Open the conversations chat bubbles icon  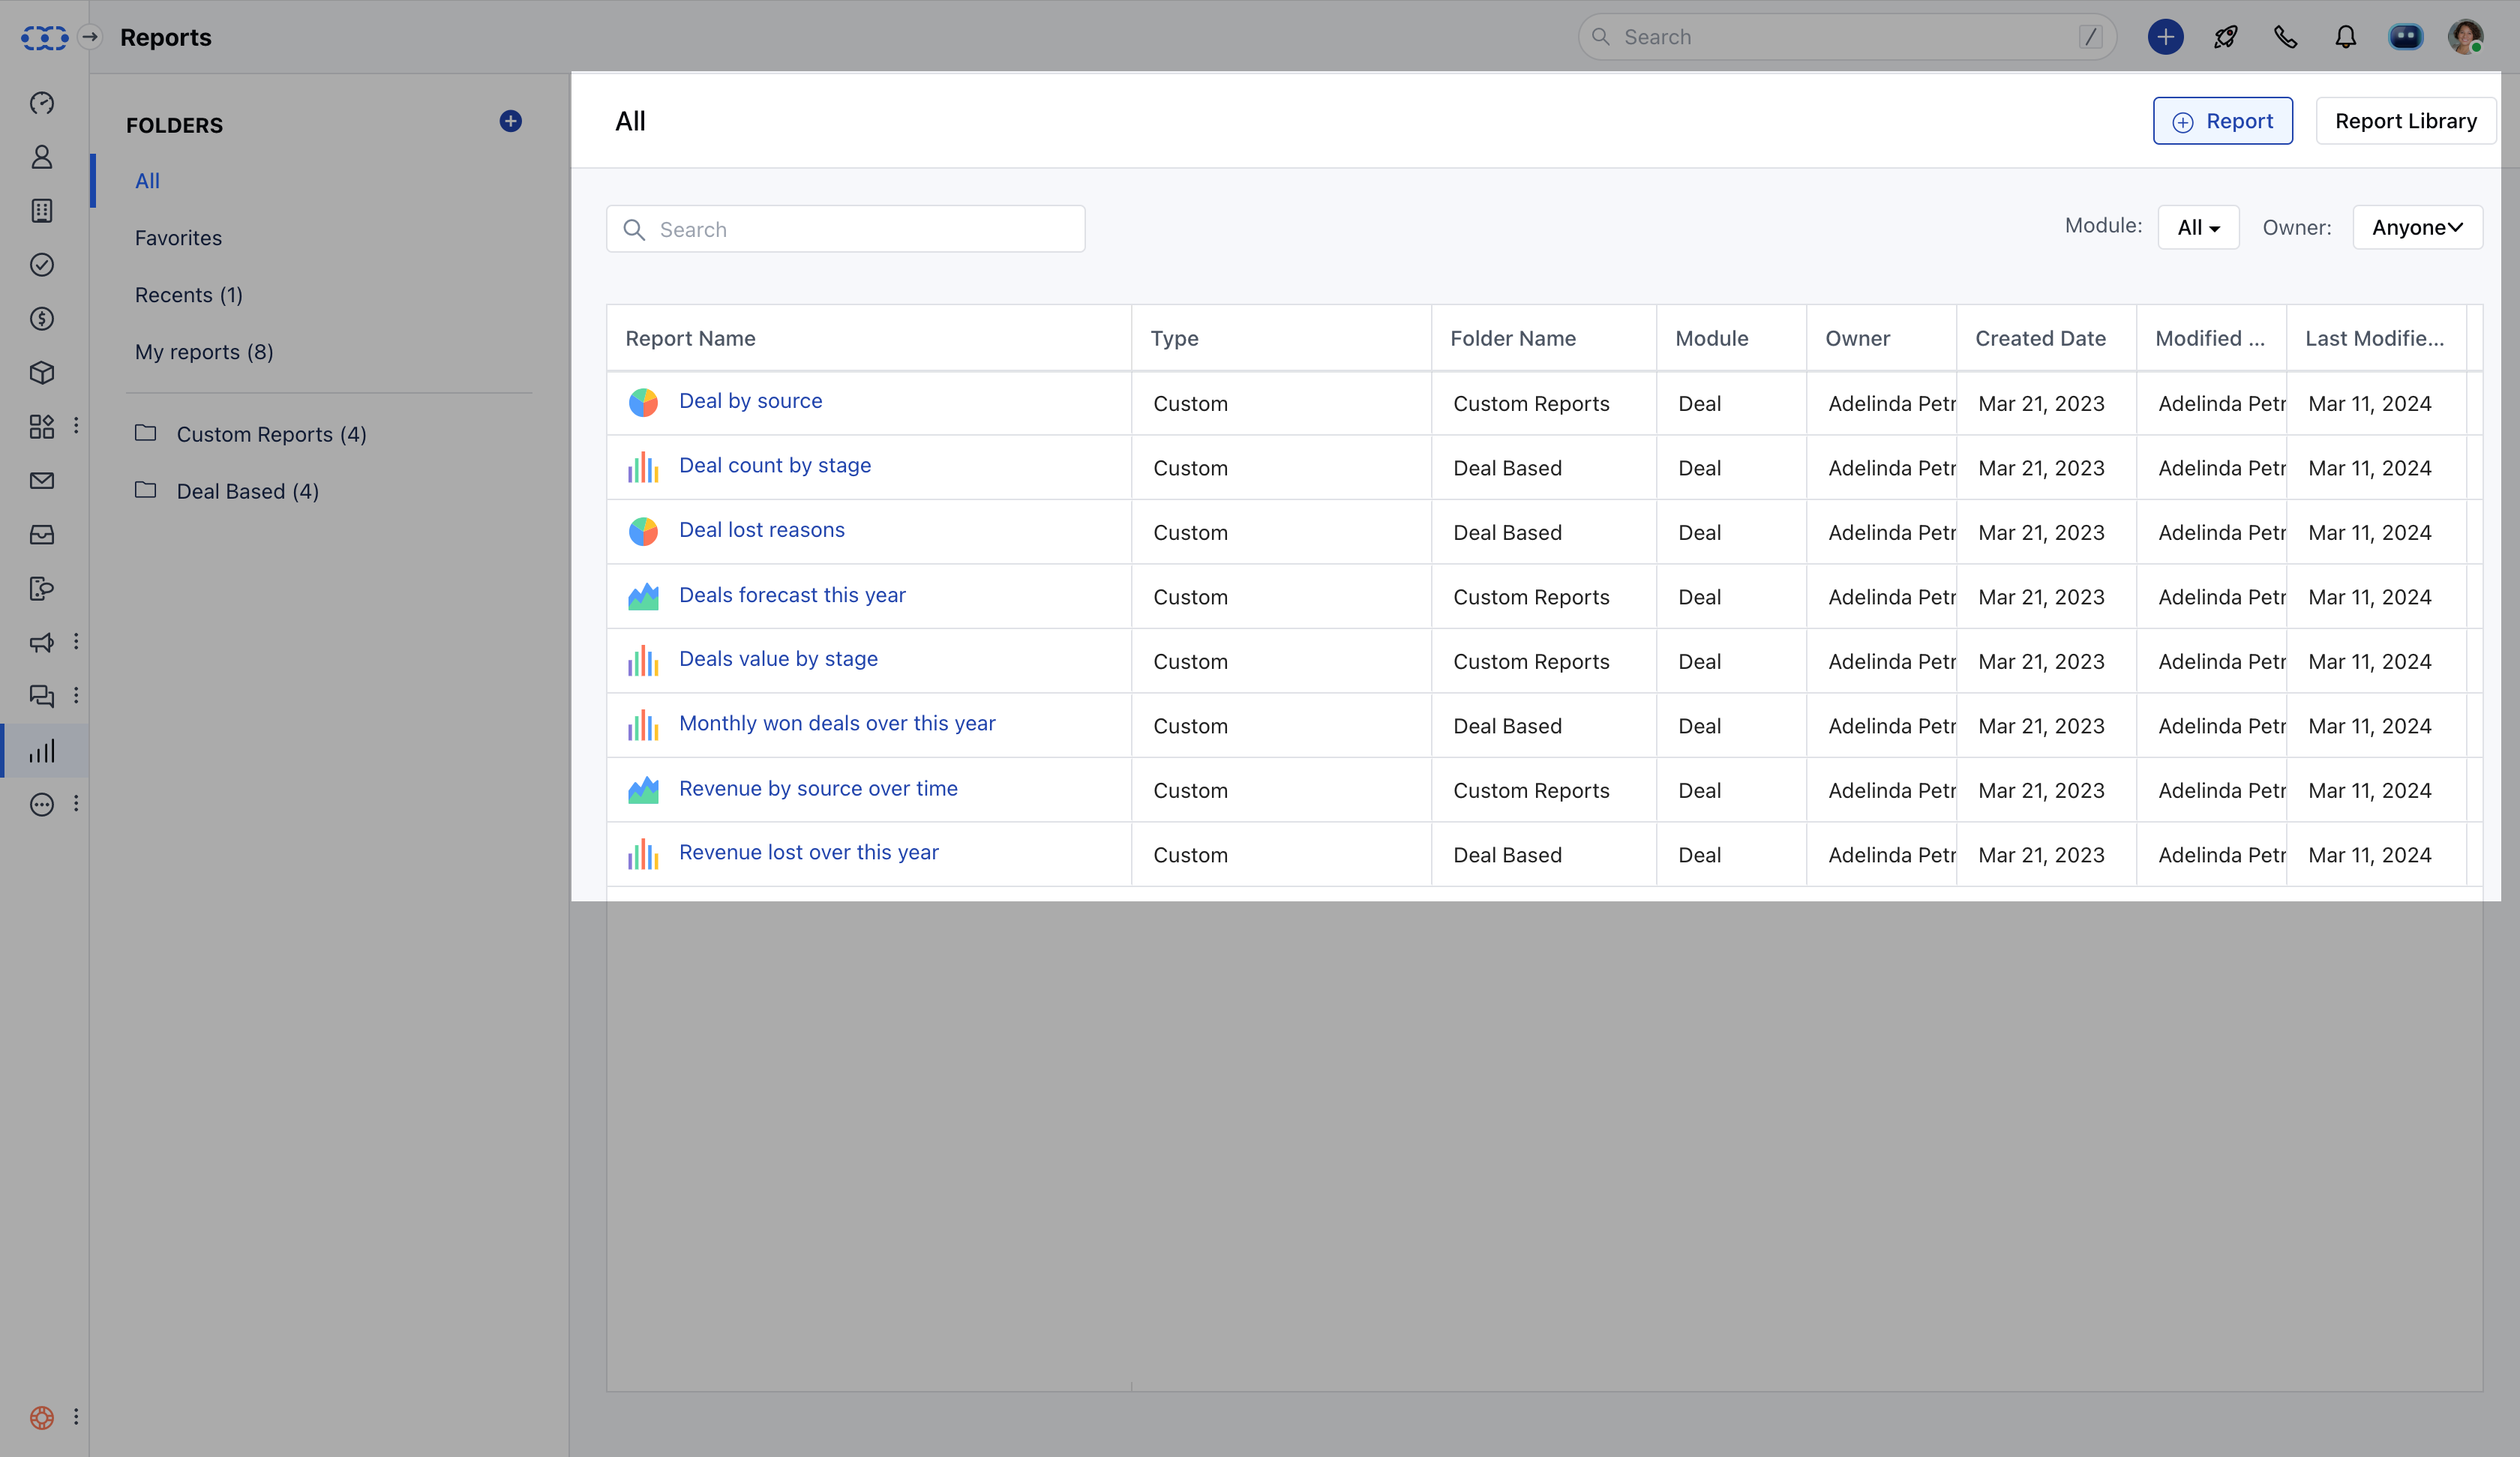coord(42,696)
